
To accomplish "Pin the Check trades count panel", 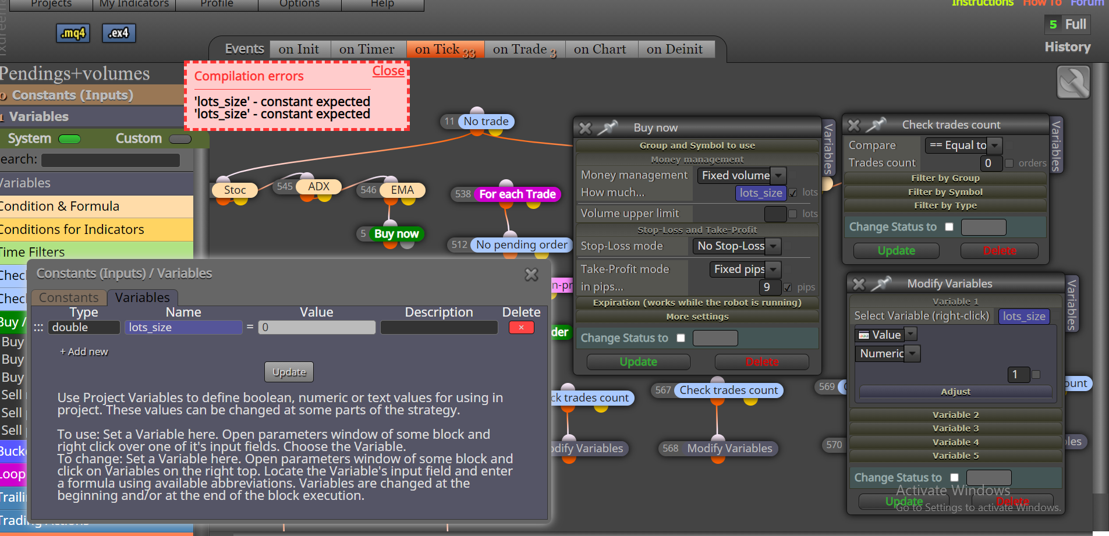I will (876, 125).
